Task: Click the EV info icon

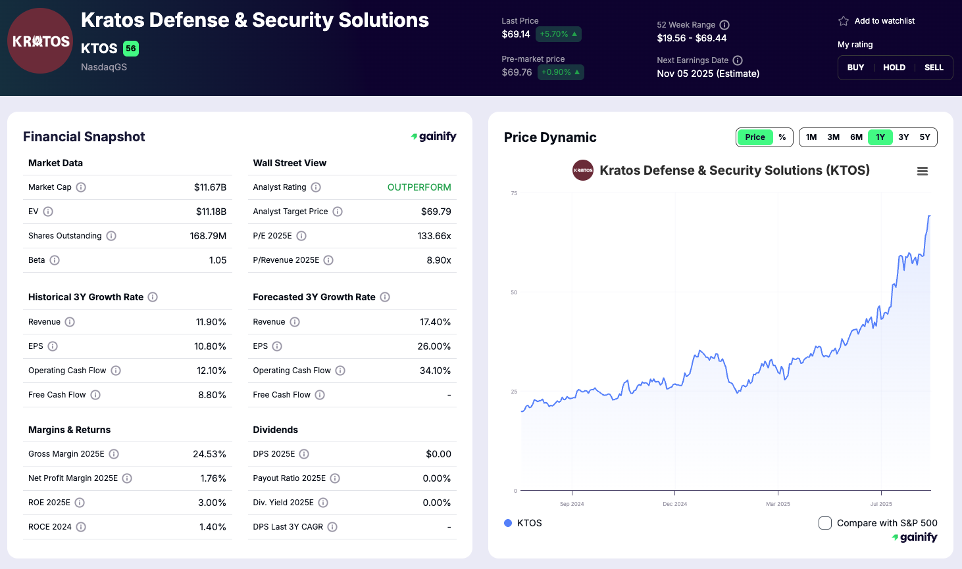Action: click(48, 212)
